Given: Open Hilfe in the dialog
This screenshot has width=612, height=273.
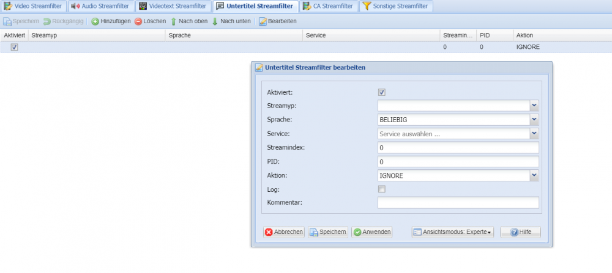Looking at the screenshot, I should [x=521, y=232].
